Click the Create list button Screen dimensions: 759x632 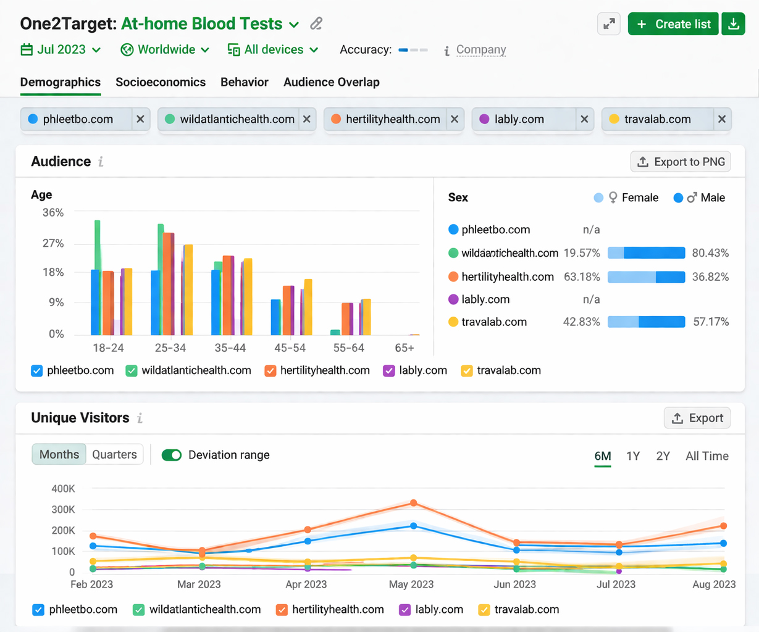pos(673,24)
